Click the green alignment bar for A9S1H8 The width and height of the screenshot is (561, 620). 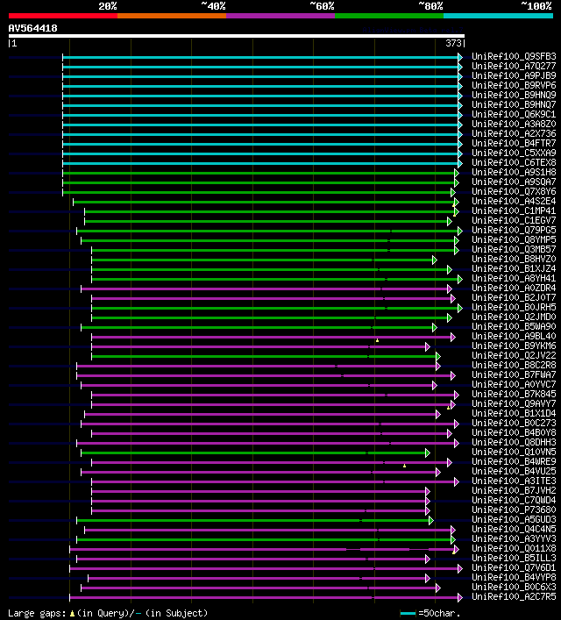point(260,173)
